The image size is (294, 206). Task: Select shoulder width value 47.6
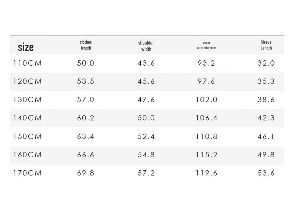click(x=146, y=100)
